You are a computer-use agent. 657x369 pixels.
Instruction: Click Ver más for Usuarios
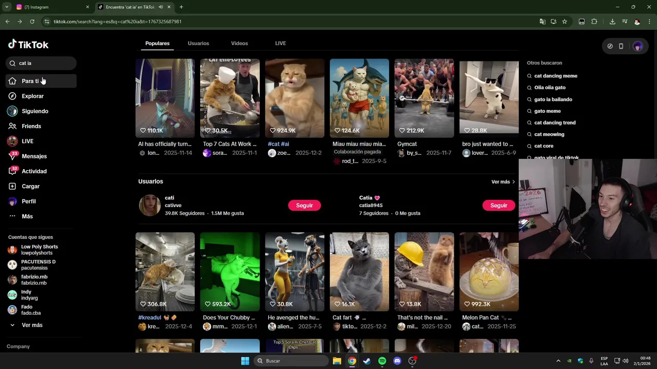(x=503, y=182)
